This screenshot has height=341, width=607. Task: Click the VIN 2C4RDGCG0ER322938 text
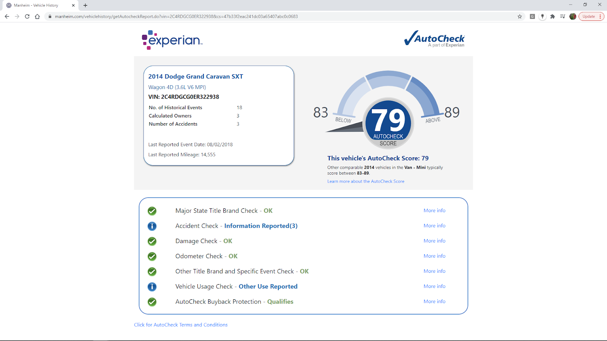click(x=184, y=97)
